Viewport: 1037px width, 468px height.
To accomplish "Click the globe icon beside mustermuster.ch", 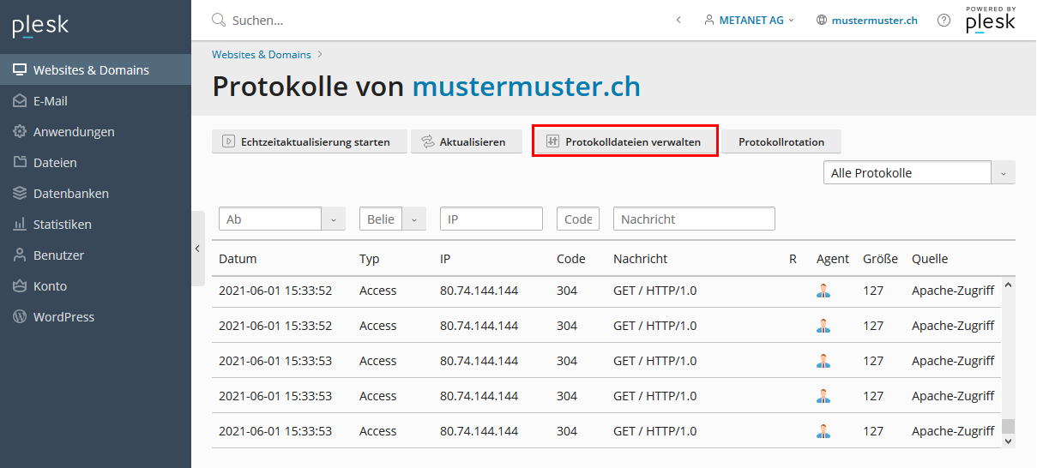I will [822, 20].
